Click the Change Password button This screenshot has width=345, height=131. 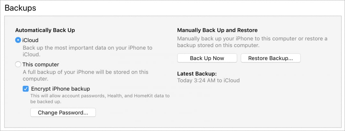point(63,113)
